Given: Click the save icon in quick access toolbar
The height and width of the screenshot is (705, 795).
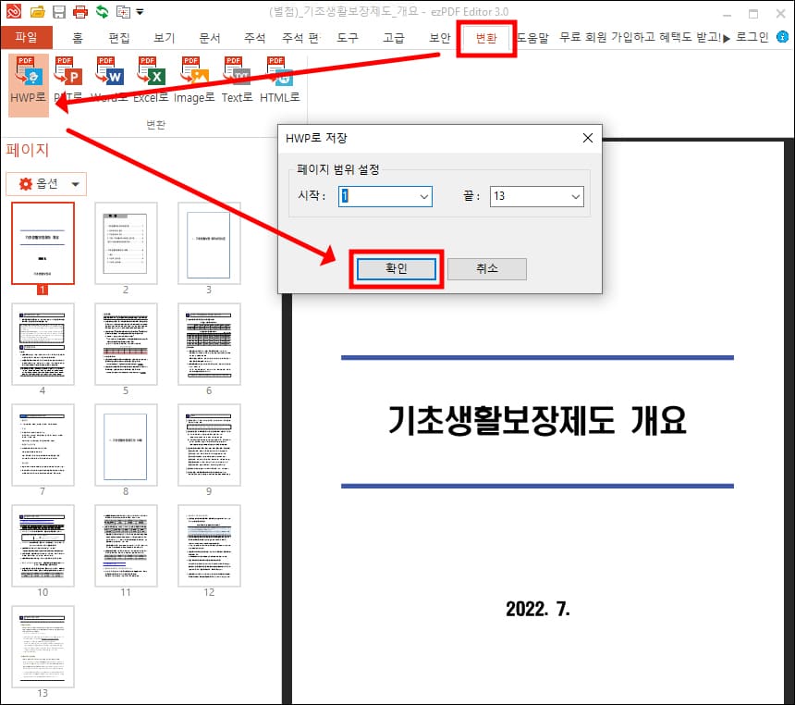Looking at the screenshot, I should point(57,11).
